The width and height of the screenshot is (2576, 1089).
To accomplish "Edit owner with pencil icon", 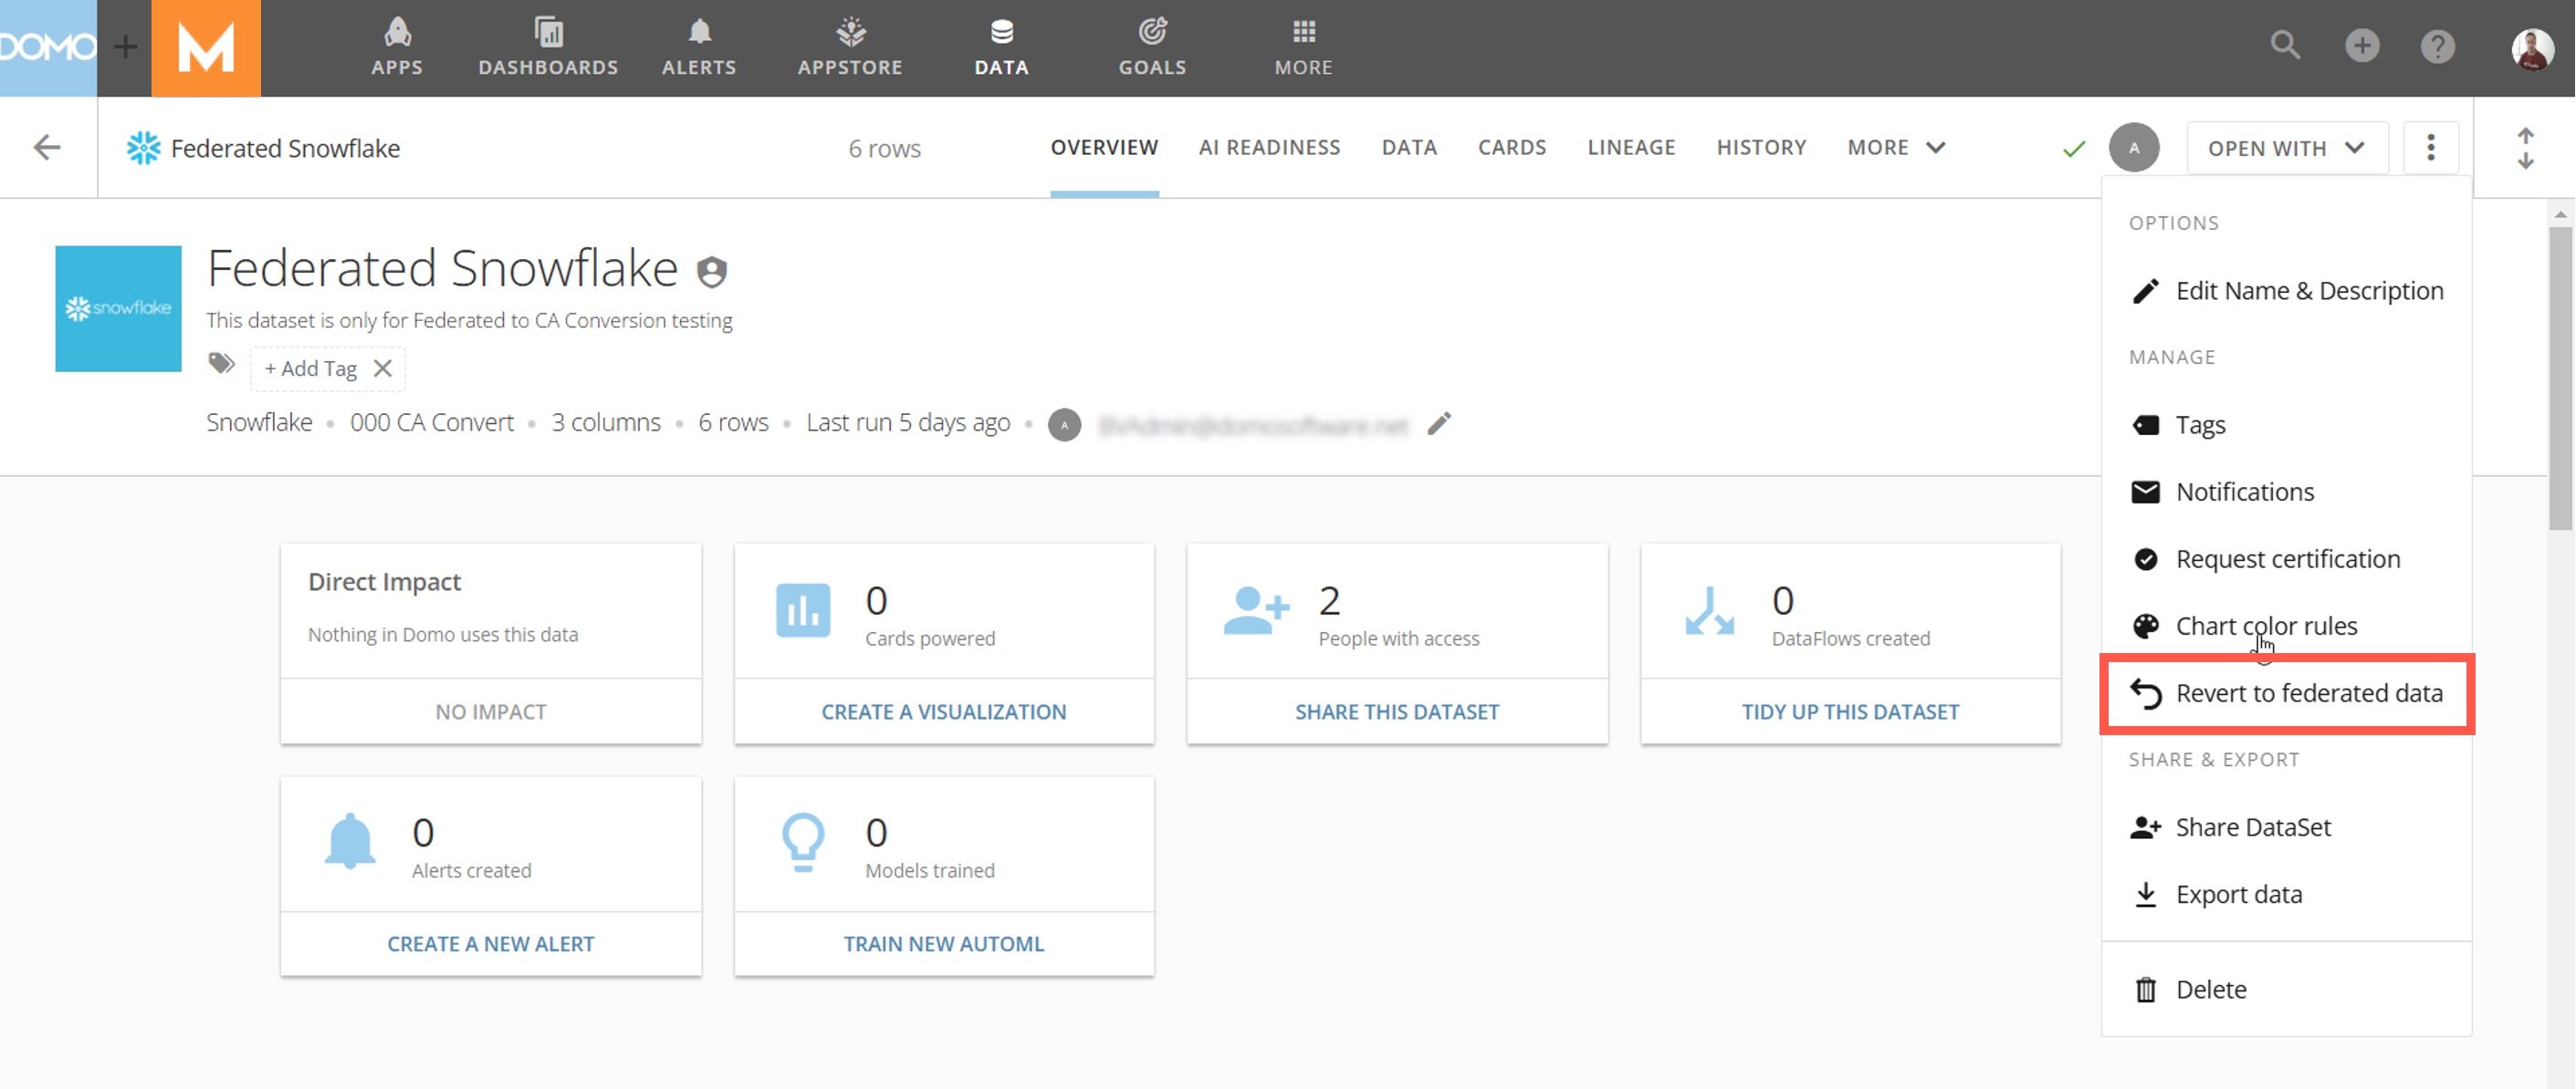I will point(1439,423).
